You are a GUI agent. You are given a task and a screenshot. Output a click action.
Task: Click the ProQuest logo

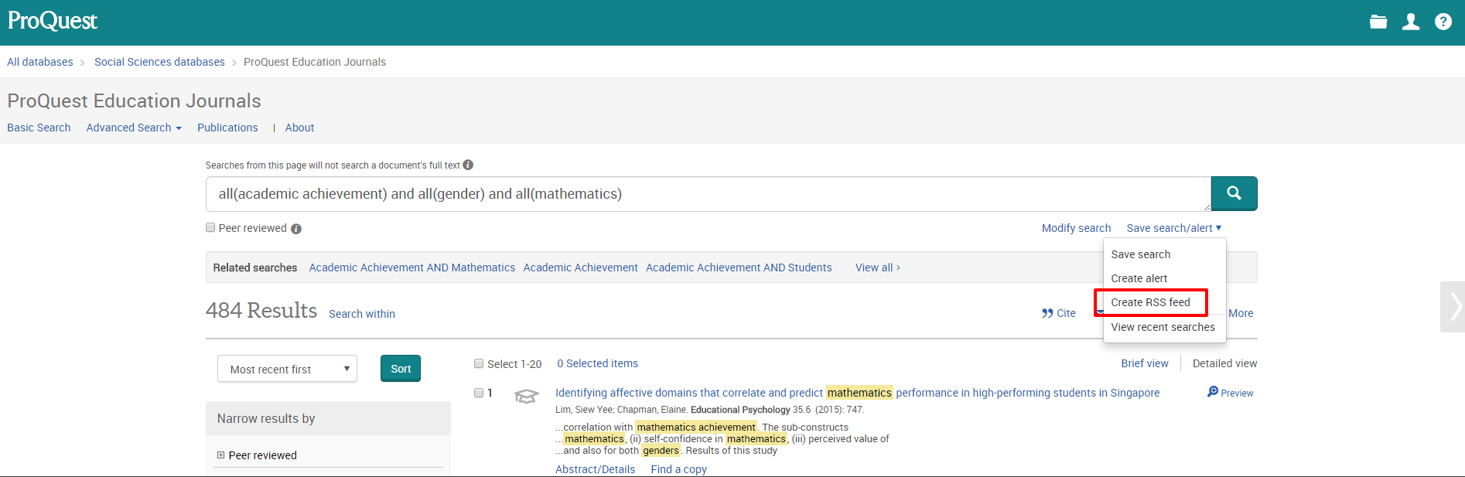click(53, 21)
